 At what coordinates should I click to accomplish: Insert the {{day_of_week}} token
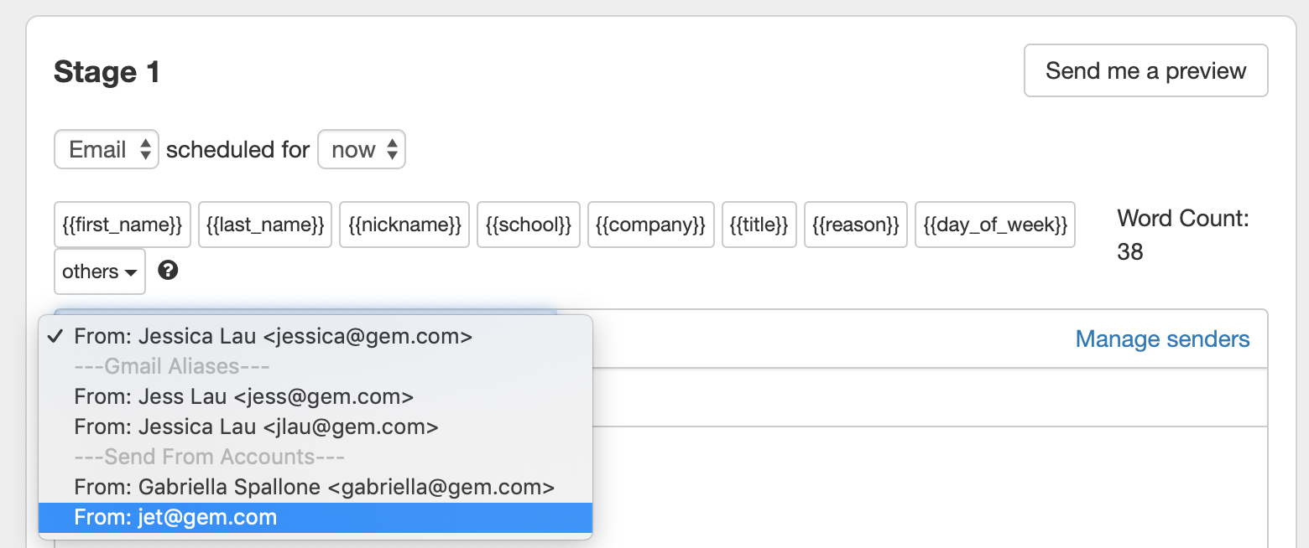click(x=995, y=225)
